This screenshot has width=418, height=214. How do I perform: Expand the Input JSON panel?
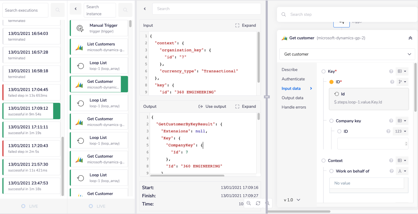click(x=246, y=25)
